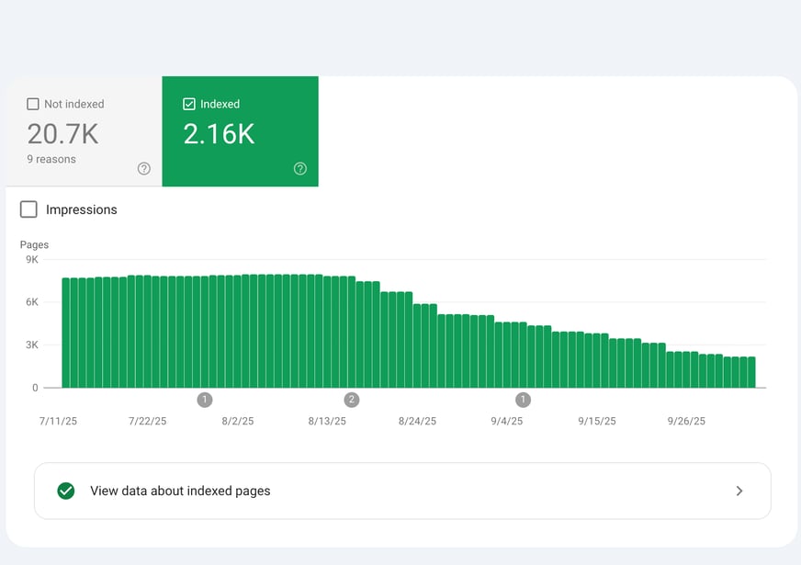Click the annotation marker 2 near 8/13/25

pos(352,400)
